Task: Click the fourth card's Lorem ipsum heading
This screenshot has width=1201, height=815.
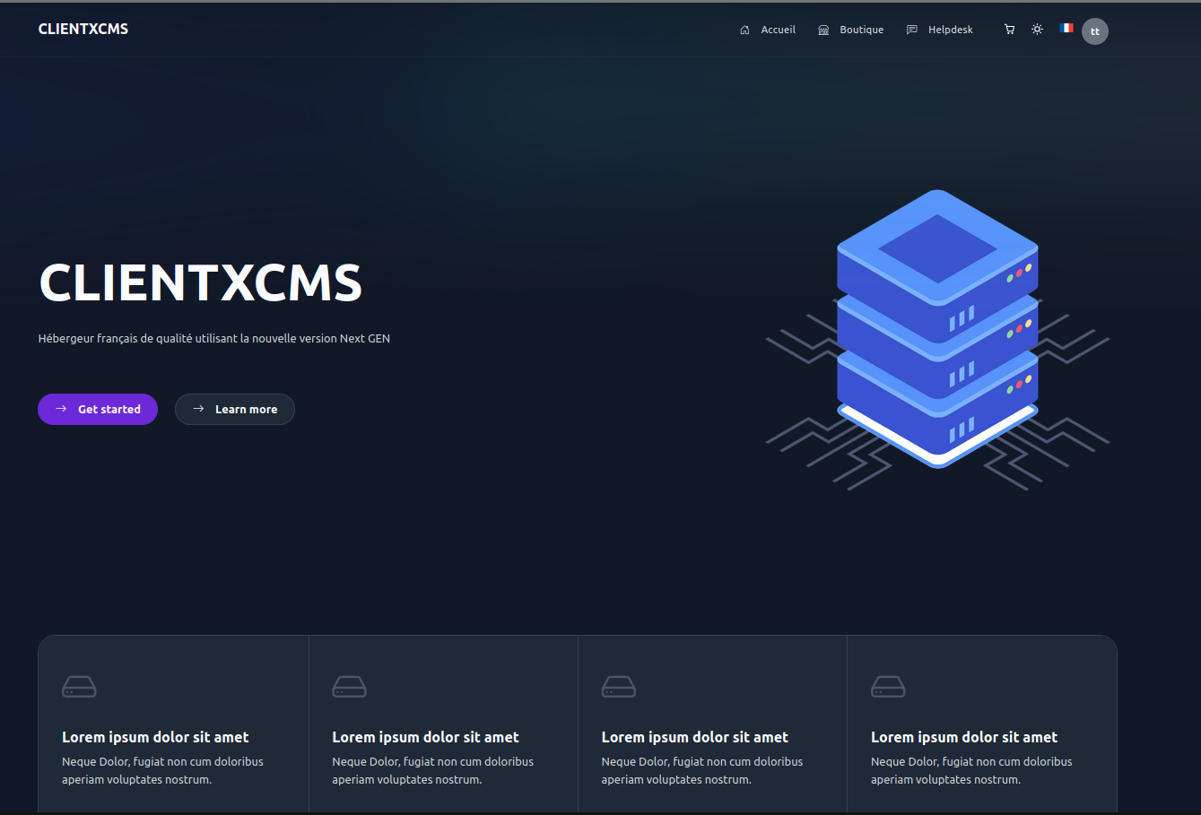Action: point(963,737)
